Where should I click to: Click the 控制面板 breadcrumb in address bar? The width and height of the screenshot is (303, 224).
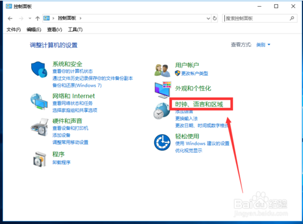tap(67, 18)
